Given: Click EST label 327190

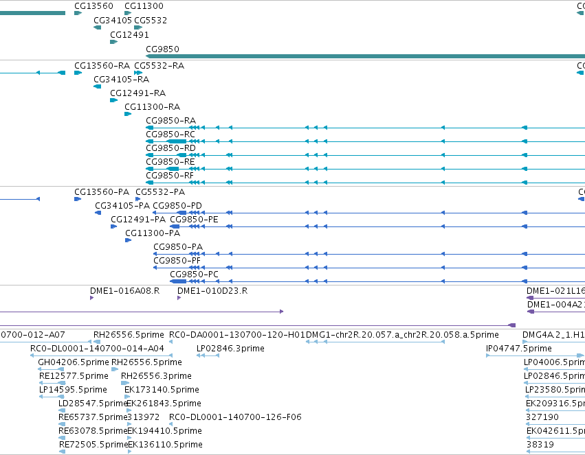Looking at the screenshot, I should click(542, 418).
